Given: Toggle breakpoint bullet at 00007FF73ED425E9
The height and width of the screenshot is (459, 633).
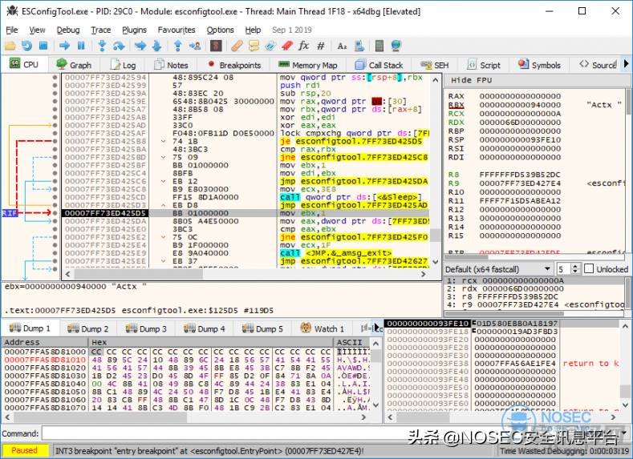Looking at the screenshot, I should tap(55, 253).
